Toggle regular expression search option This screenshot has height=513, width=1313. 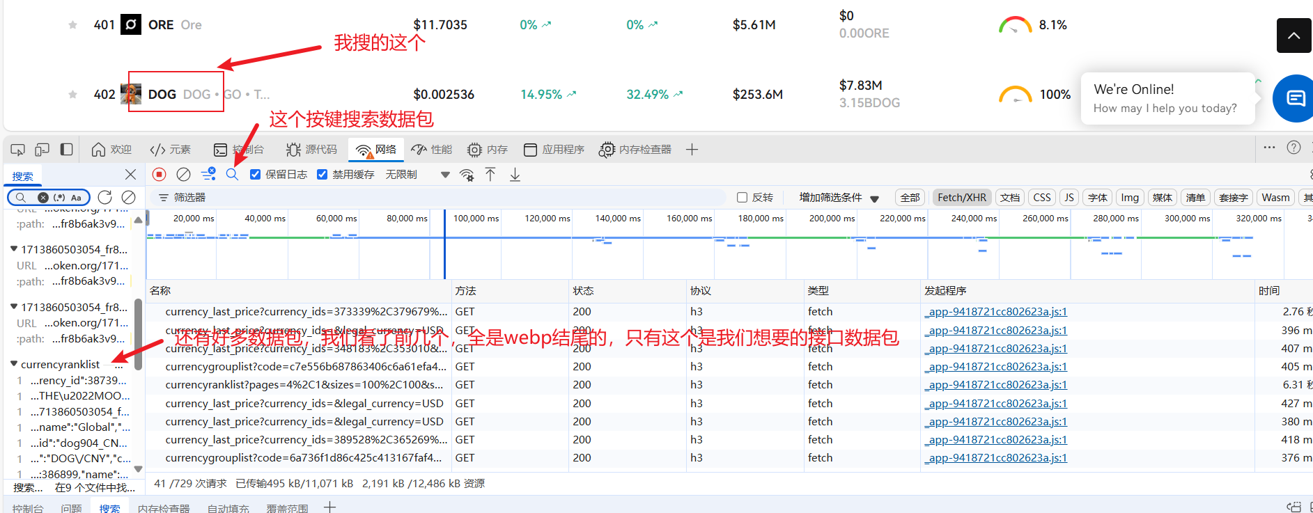59,198
